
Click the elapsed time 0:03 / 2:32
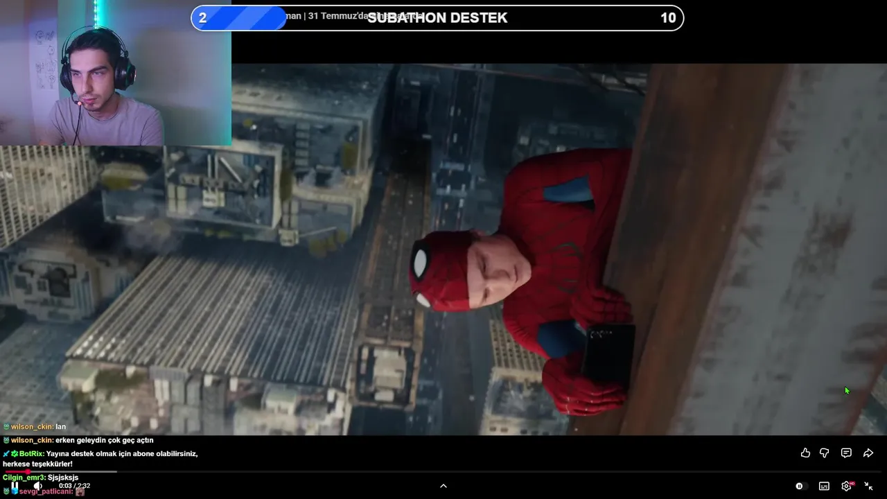click(75, 486)
